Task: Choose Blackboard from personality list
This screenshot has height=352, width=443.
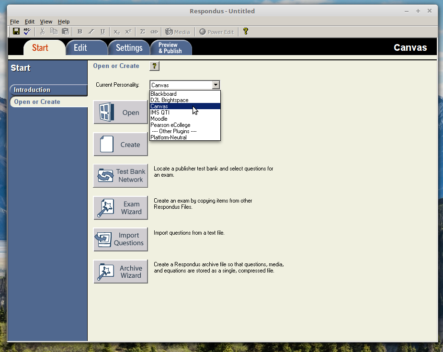Action: click(x=185, y=94)
